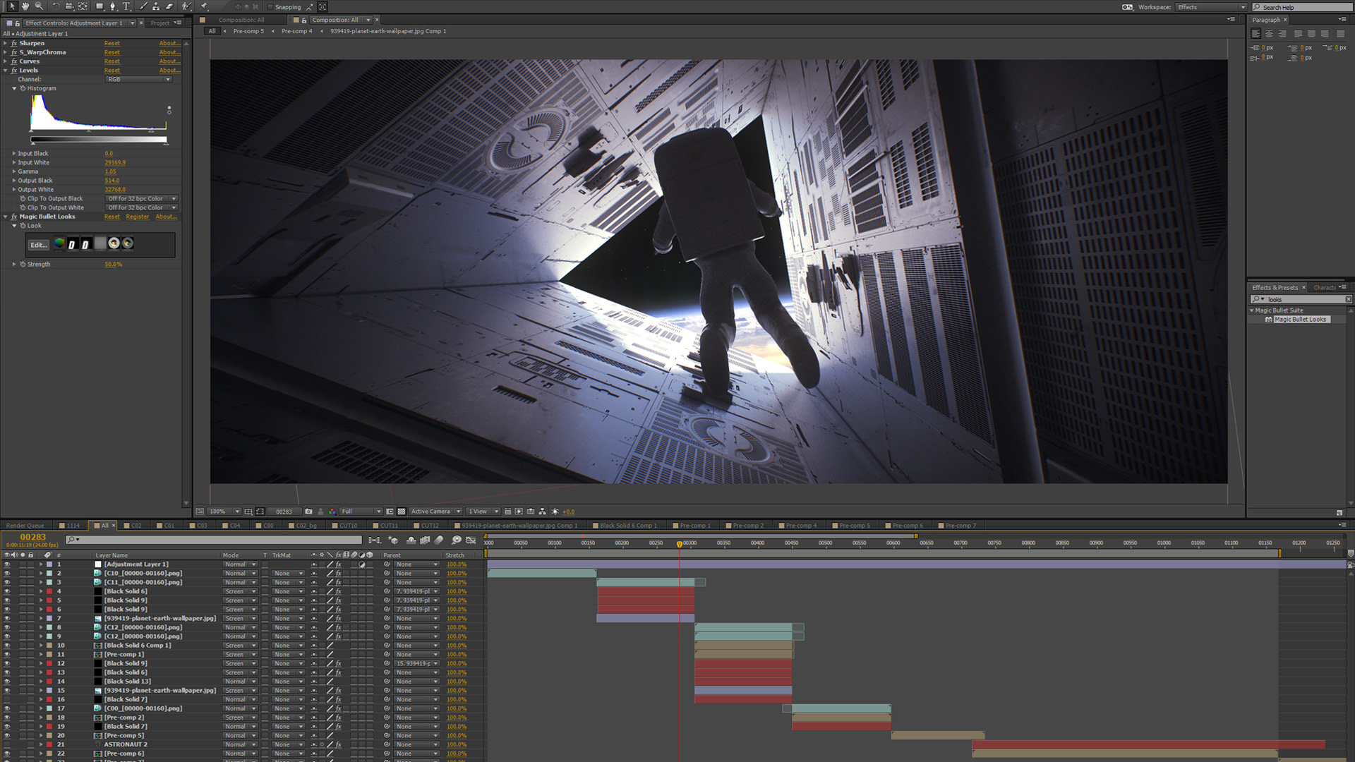Viewport: 1355px width, 762px height.
Task: Toggle visibility of layer 10 Black Solid 6 Comp 1
Action: (7, 646)
